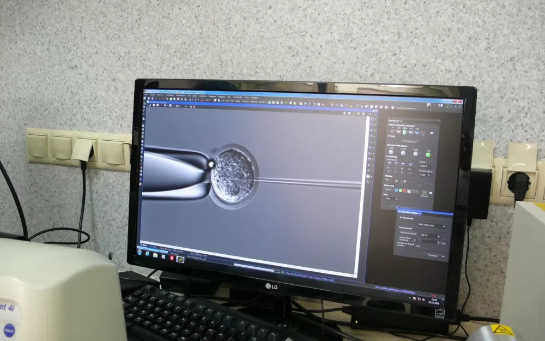Switch optical path to L100
This screenshot has width=545, height=341.
click(391, 152)
